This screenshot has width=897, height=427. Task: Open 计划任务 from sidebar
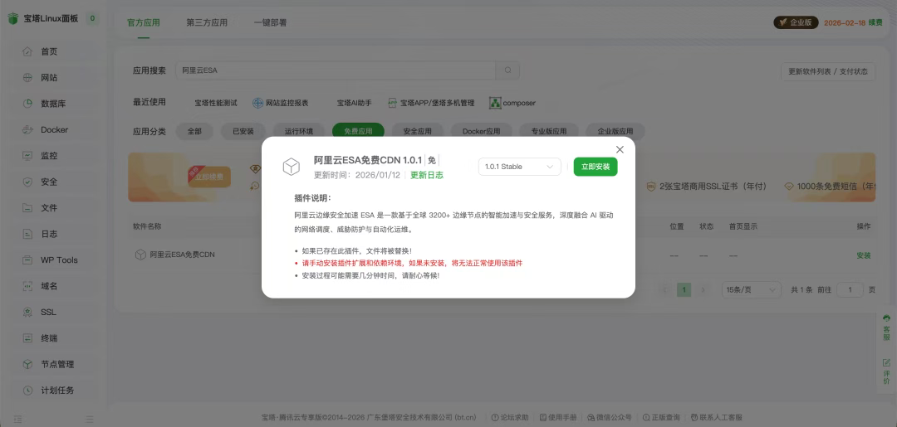pos(57,391)
